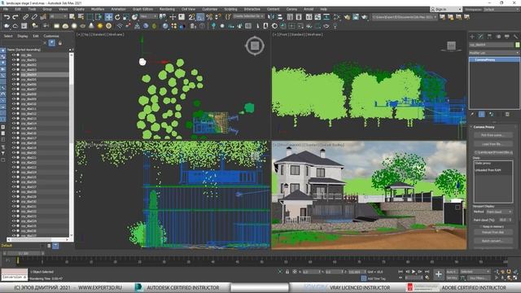Open the Selection Filter dropdown

pos(59,16)
